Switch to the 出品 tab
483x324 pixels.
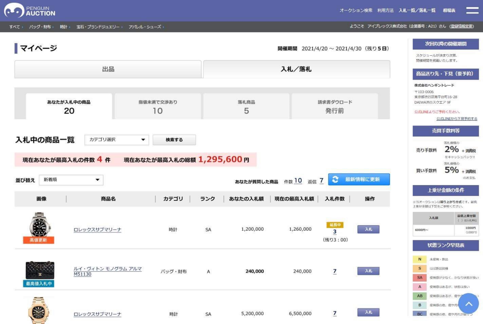tap(108, 69)
